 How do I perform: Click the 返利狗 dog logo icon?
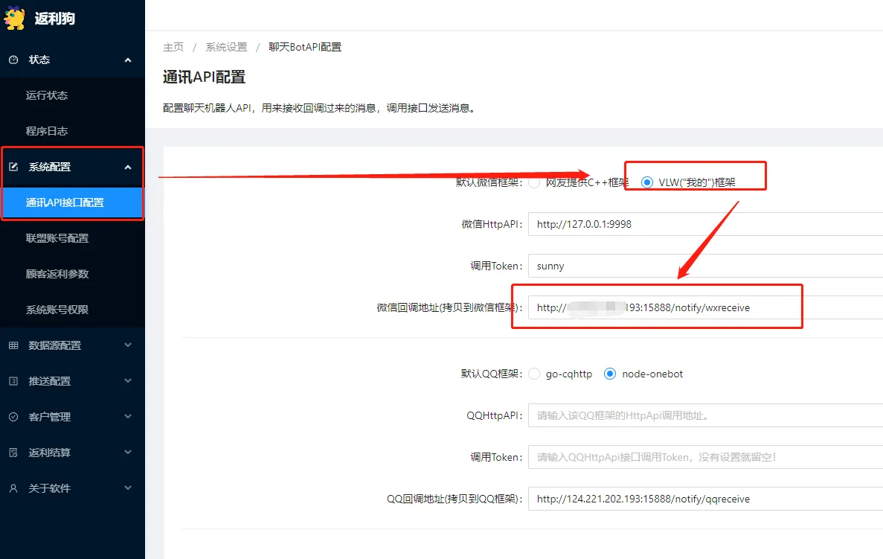(16, 18)
